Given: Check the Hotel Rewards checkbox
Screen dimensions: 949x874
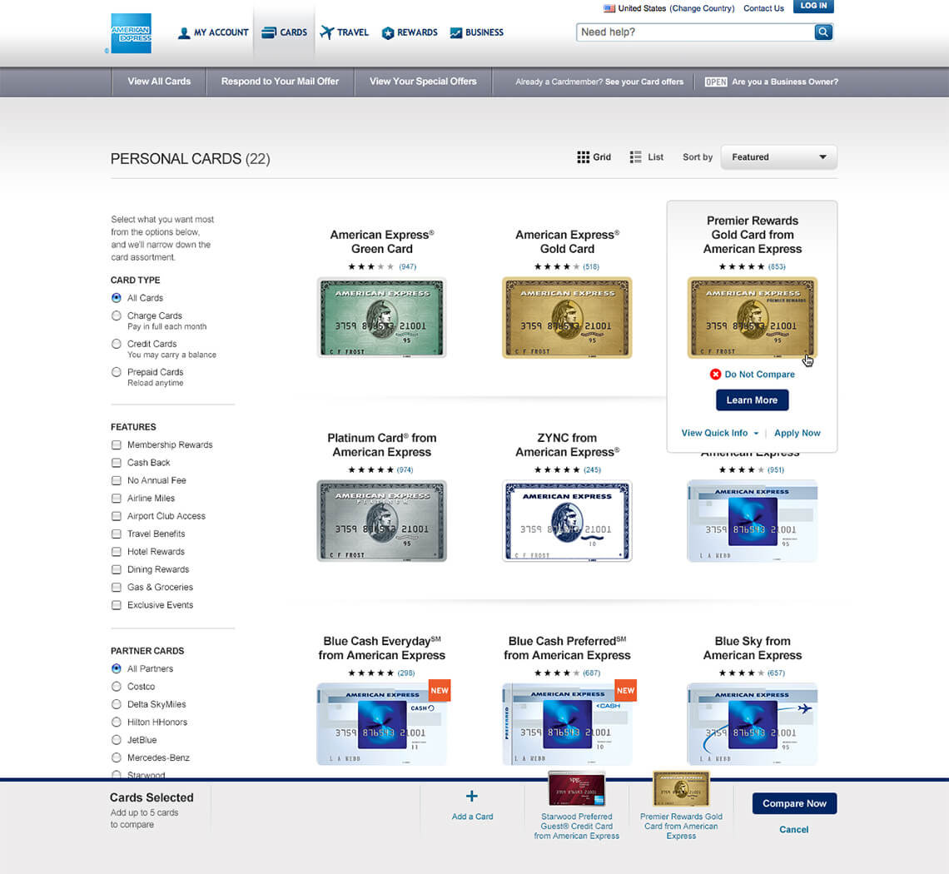Looking at the screenshot, I should tap(117, 551).
